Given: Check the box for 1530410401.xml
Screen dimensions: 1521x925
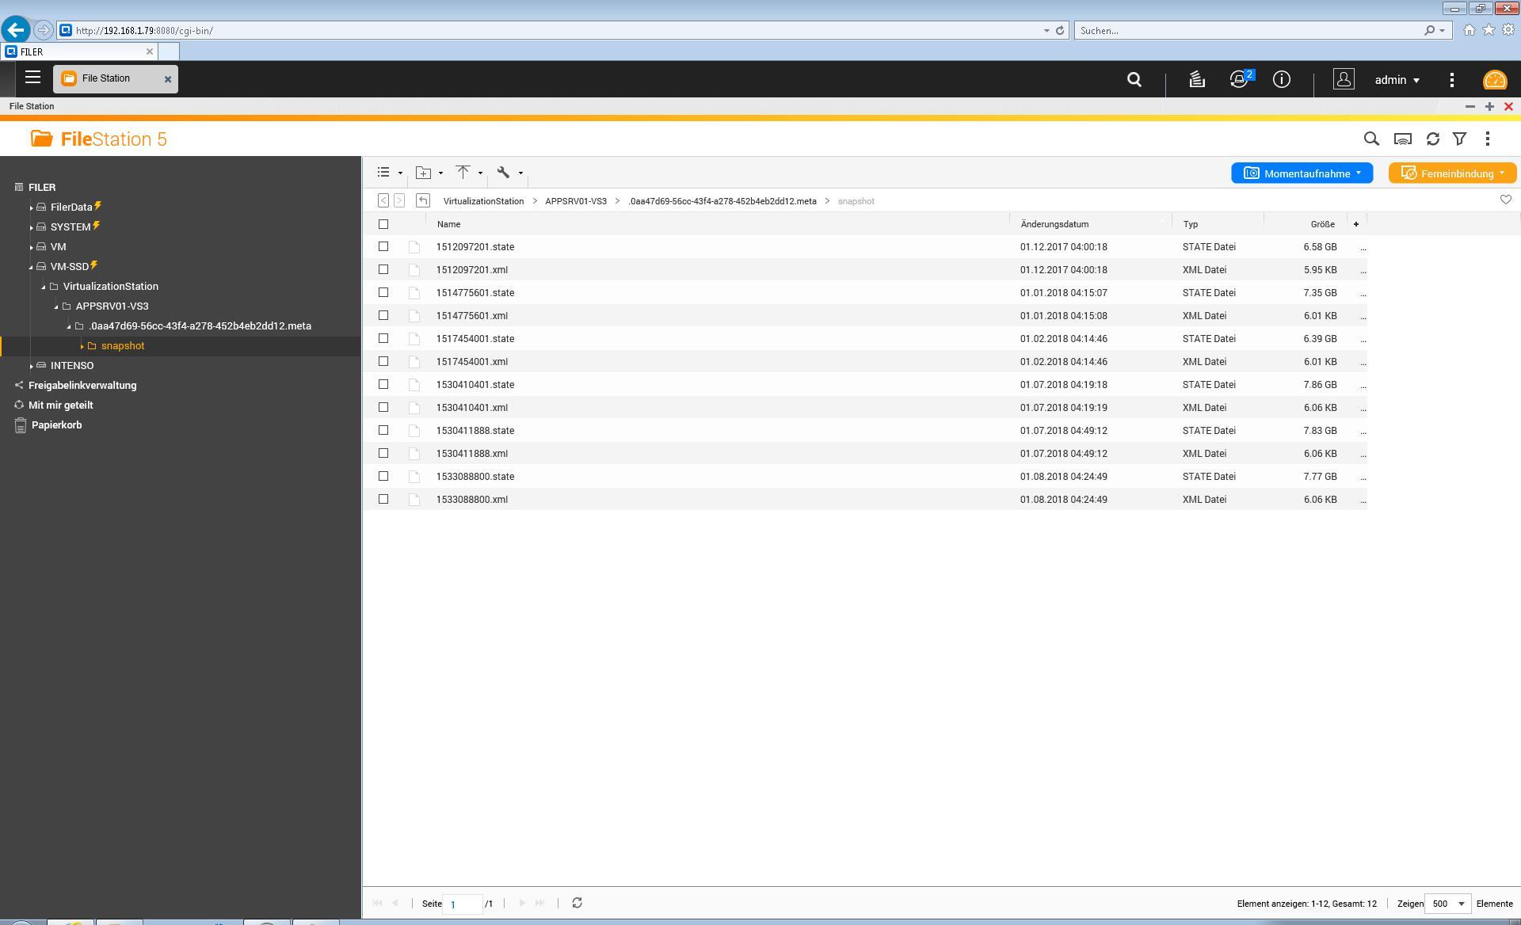Looking at the screenshot, I should pos(383,408).
